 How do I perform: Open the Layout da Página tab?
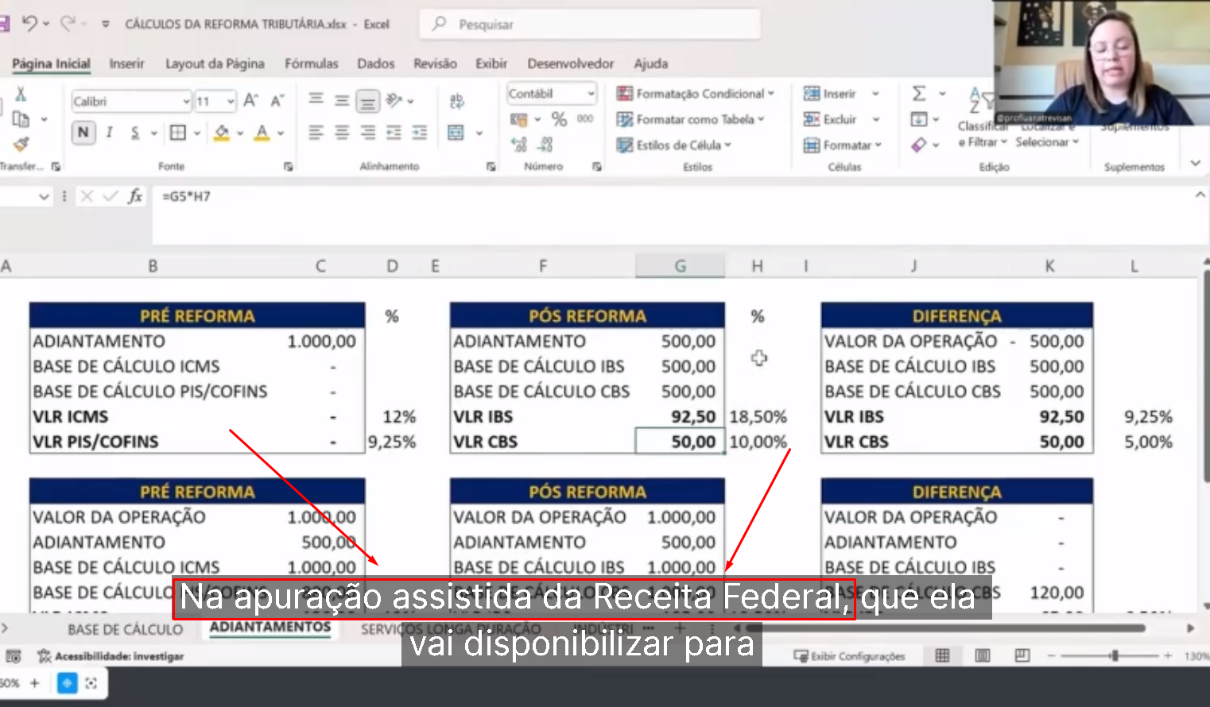[x=215, y=64]
